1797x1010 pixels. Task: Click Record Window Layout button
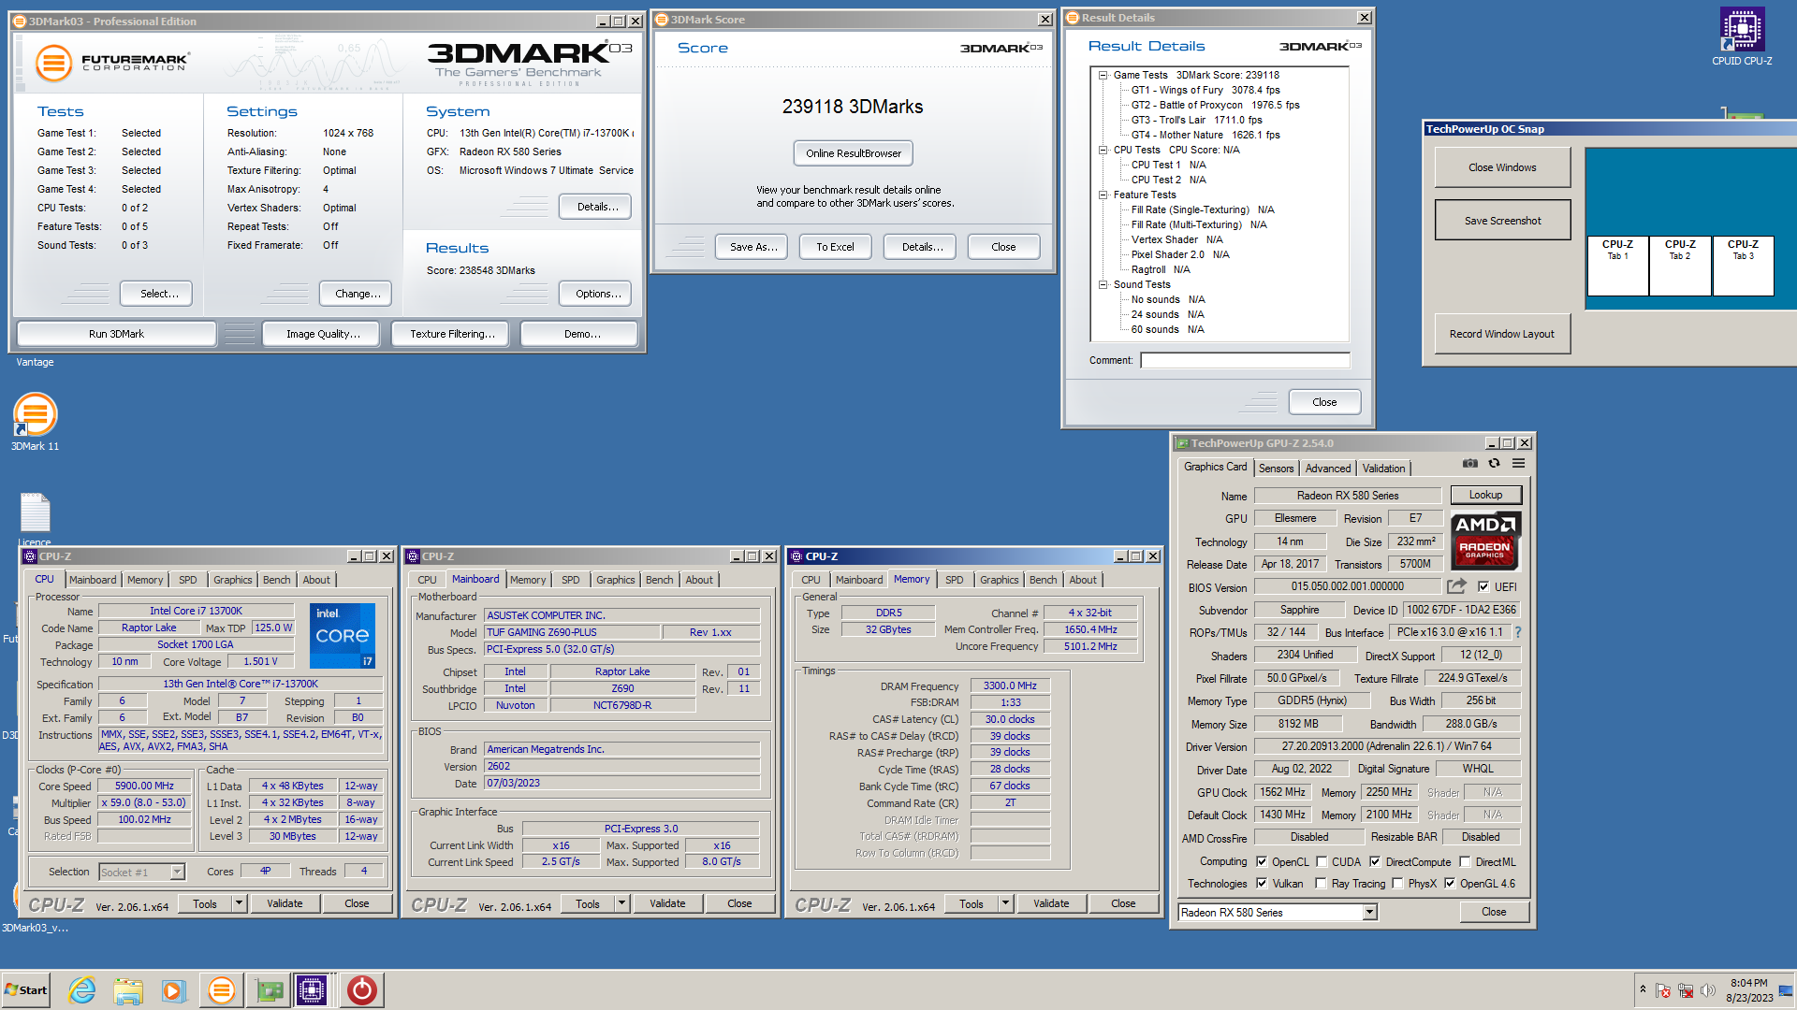coord(1501,334)
